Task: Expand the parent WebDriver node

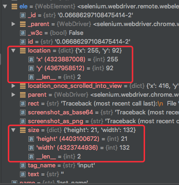Action: click(13, 95)
